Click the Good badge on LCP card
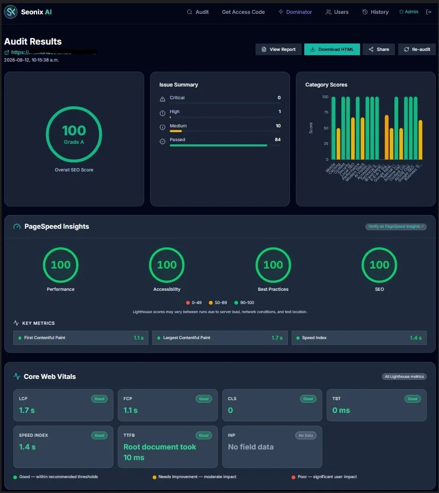Screen dimensions: 439x493 pyautogui.click(x=99, y=399)
